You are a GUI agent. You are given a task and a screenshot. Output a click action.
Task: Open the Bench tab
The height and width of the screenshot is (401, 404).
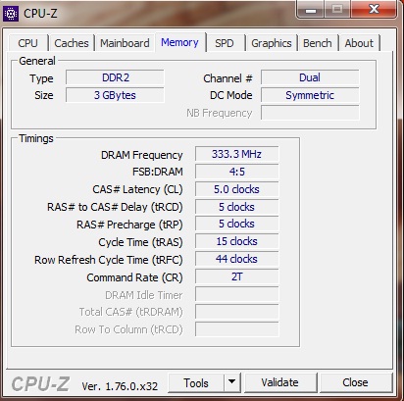[318, 43]
